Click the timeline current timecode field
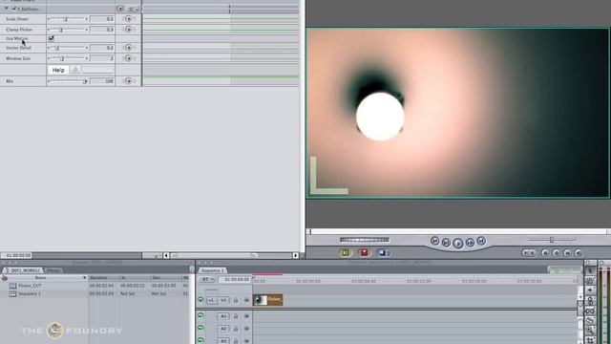The width and height of the screenshot is (611, 344). coord(234,280)
